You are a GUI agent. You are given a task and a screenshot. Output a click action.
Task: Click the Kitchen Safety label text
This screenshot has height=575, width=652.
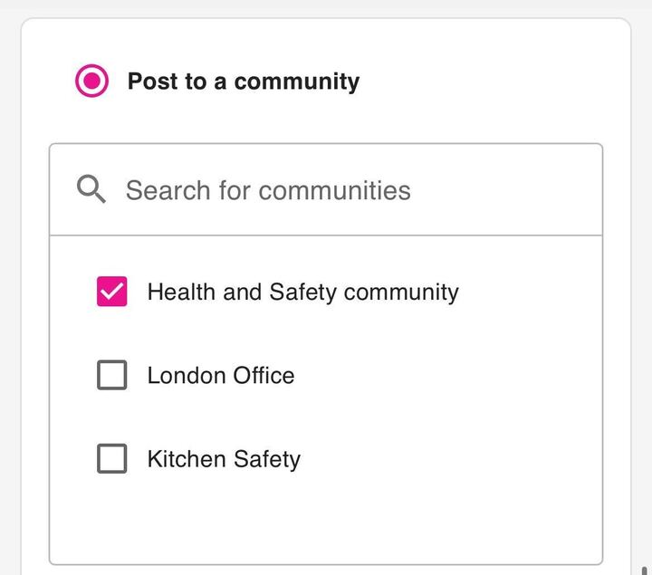(x=224, y=459)
